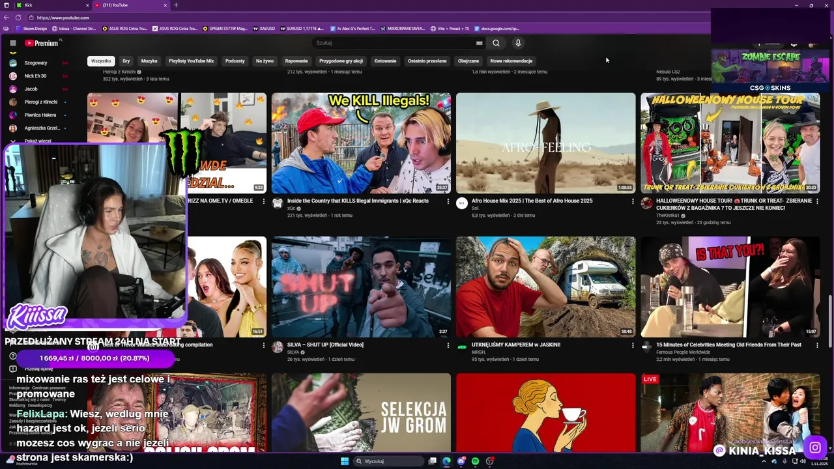
Task: Open the red coffee-drinking woman thumbnail
Action: pos(545,412)
